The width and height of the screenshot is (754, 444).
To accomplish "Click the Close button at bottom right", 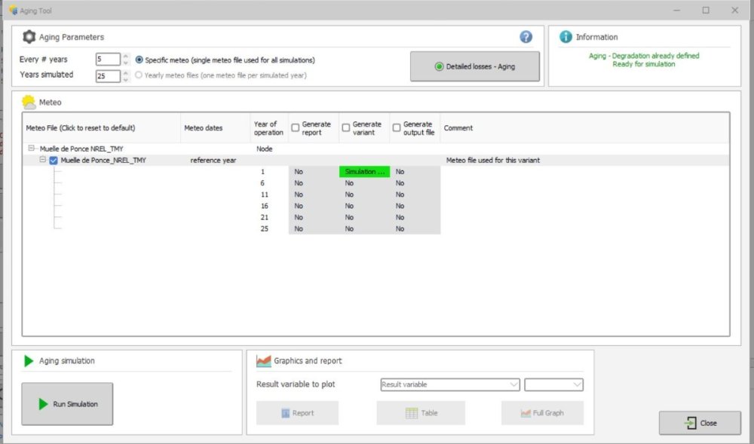I will point(700,423).
